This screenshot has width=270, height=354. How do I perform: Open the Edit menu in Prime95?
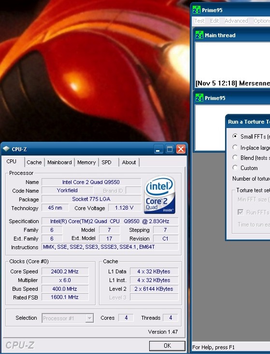point(214,21)
